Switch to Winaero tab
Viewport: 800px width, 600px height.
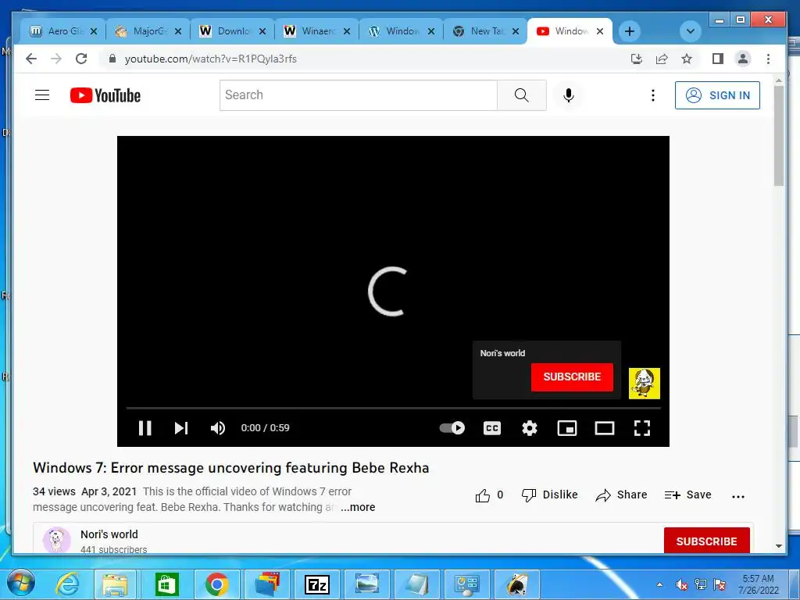pos(317,31)
